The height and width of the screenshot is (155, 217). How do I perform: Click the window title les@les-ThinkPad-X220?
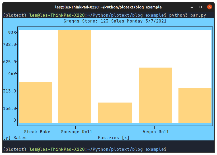point(108,7)
